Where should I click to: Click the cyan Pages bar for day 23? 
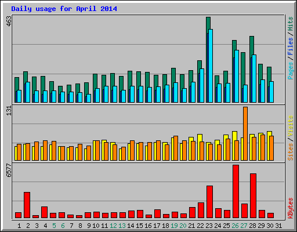click(211, 66)
